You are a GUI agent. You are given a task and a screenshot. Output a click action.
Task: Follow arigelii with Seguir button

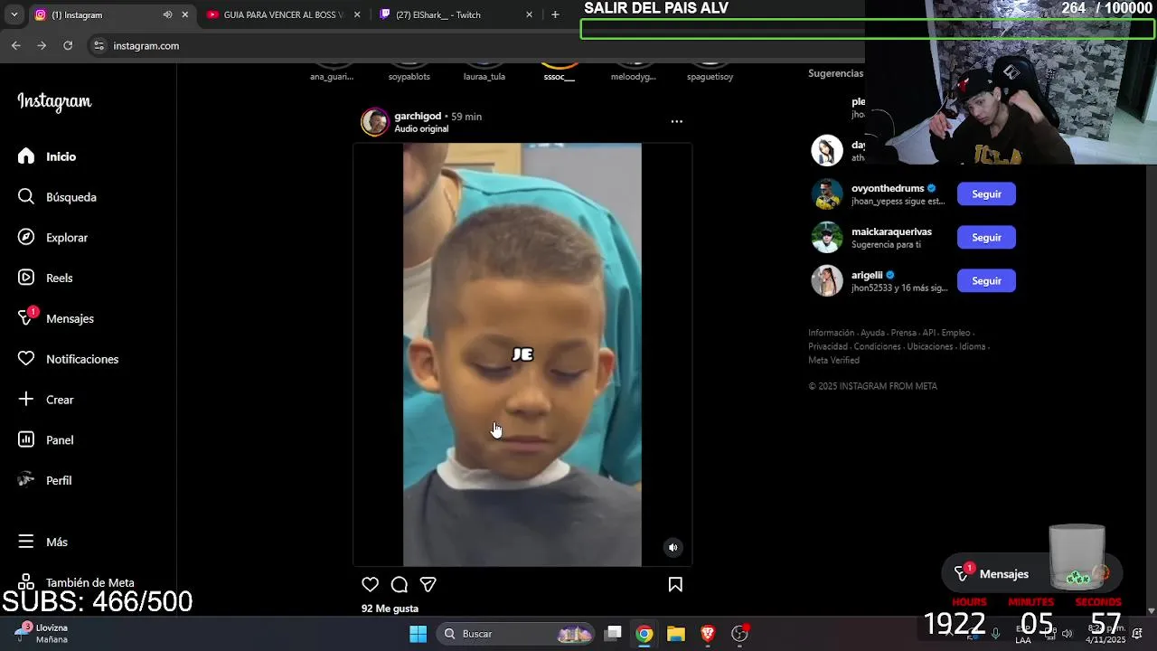(x=986, y=281)
